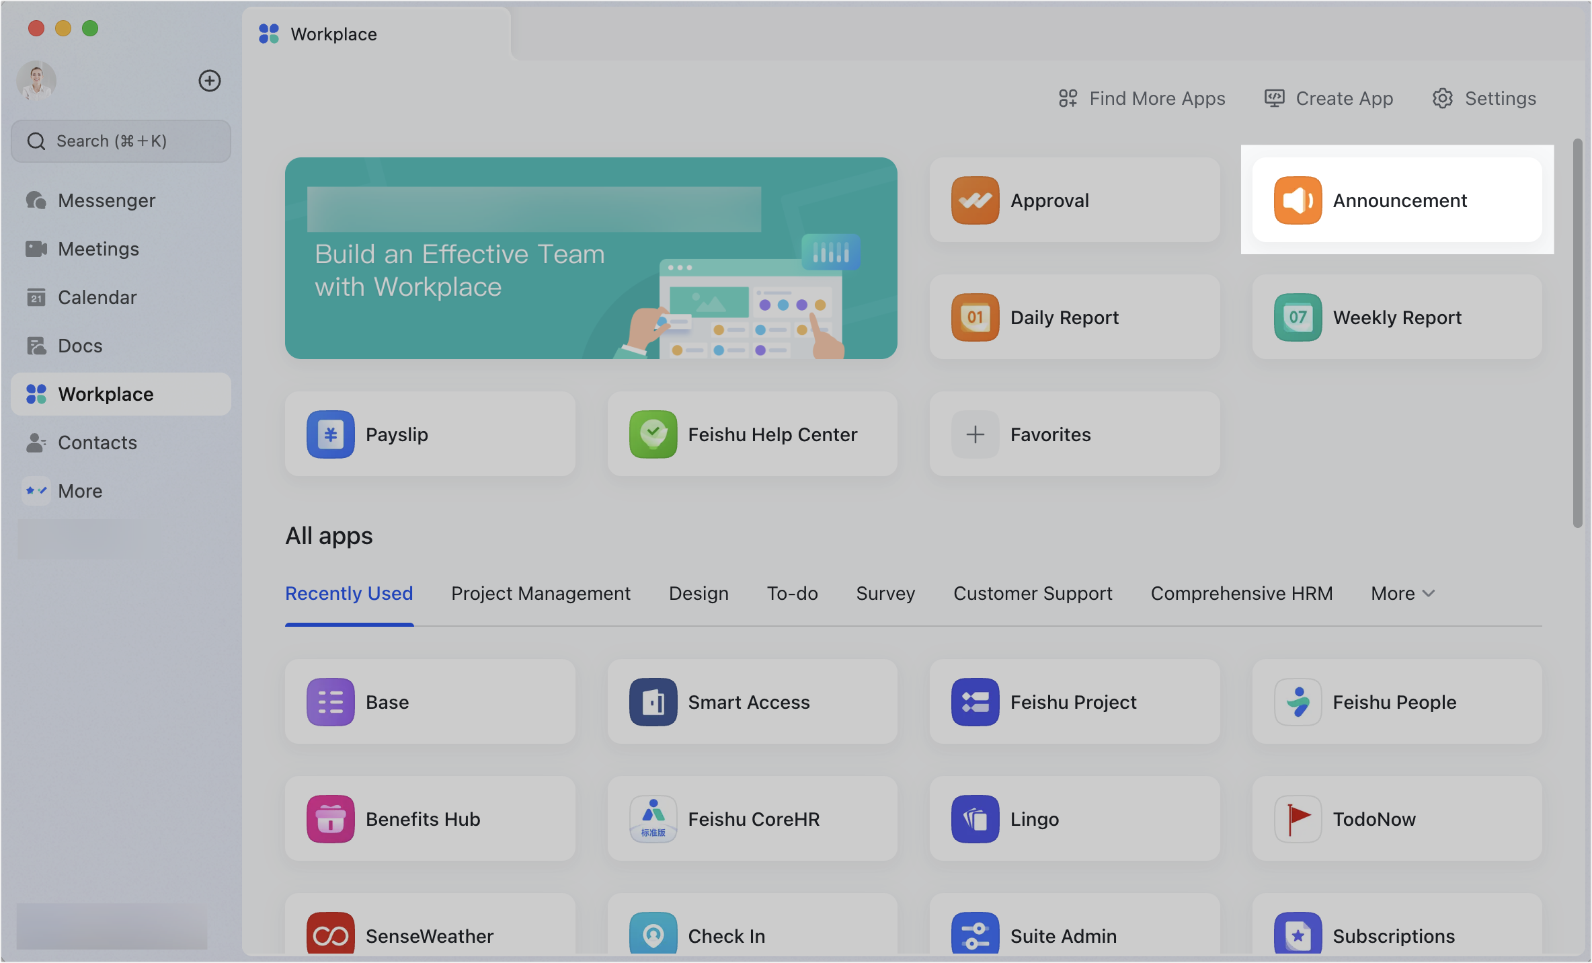Go to Messenger in the sidebar
This screenshot has width=1592, height=963.
coord(106,200)
